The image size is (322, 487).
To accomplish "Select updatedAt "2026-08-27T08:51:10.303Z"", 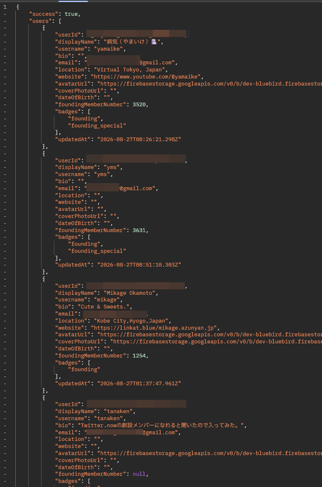I will pyautogui.click(x=139, y=265).
